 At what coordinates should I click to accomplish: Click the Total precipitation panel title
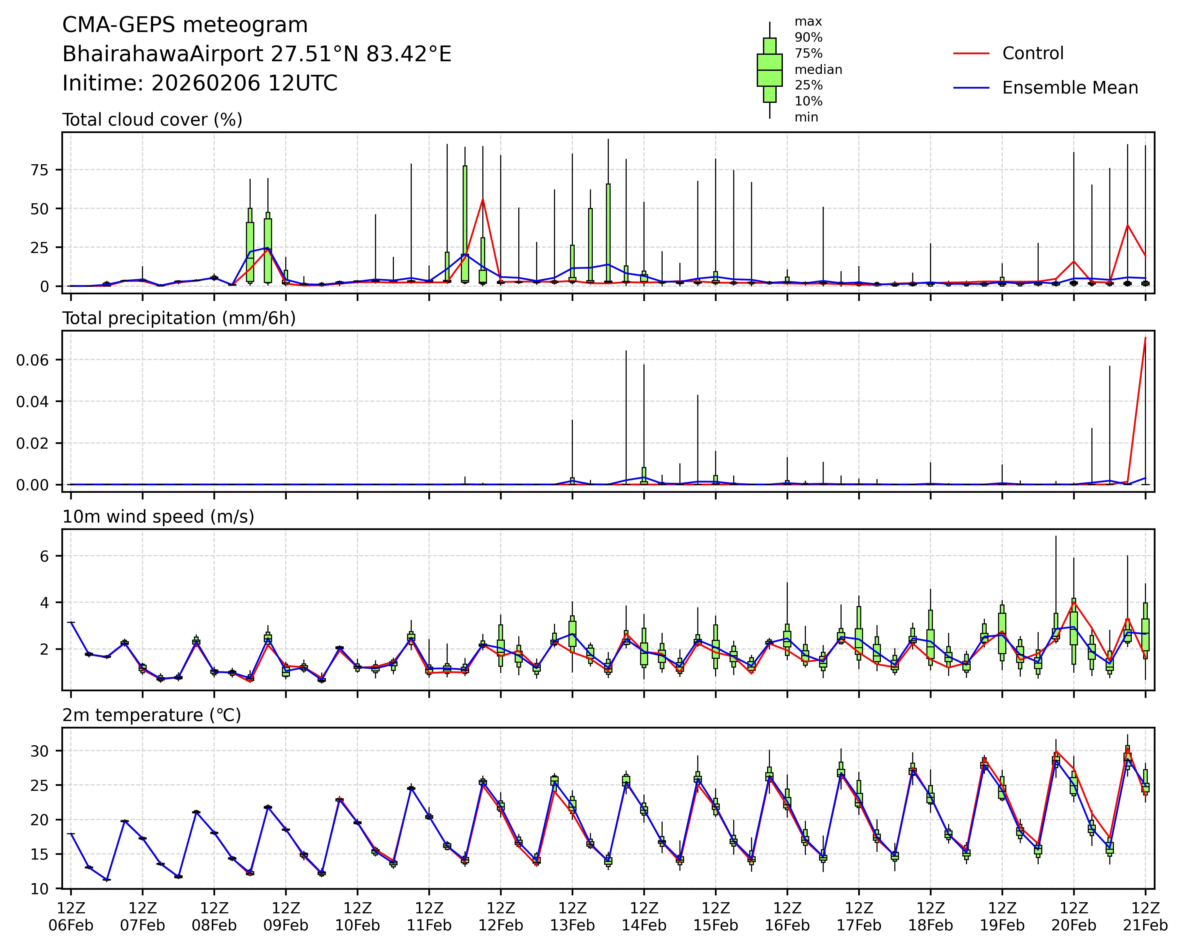click(x=179, y=318)
